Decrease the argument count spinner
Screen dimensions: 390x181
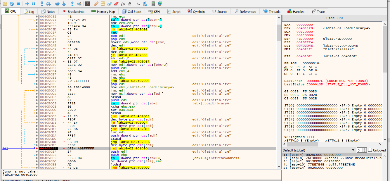365,151
